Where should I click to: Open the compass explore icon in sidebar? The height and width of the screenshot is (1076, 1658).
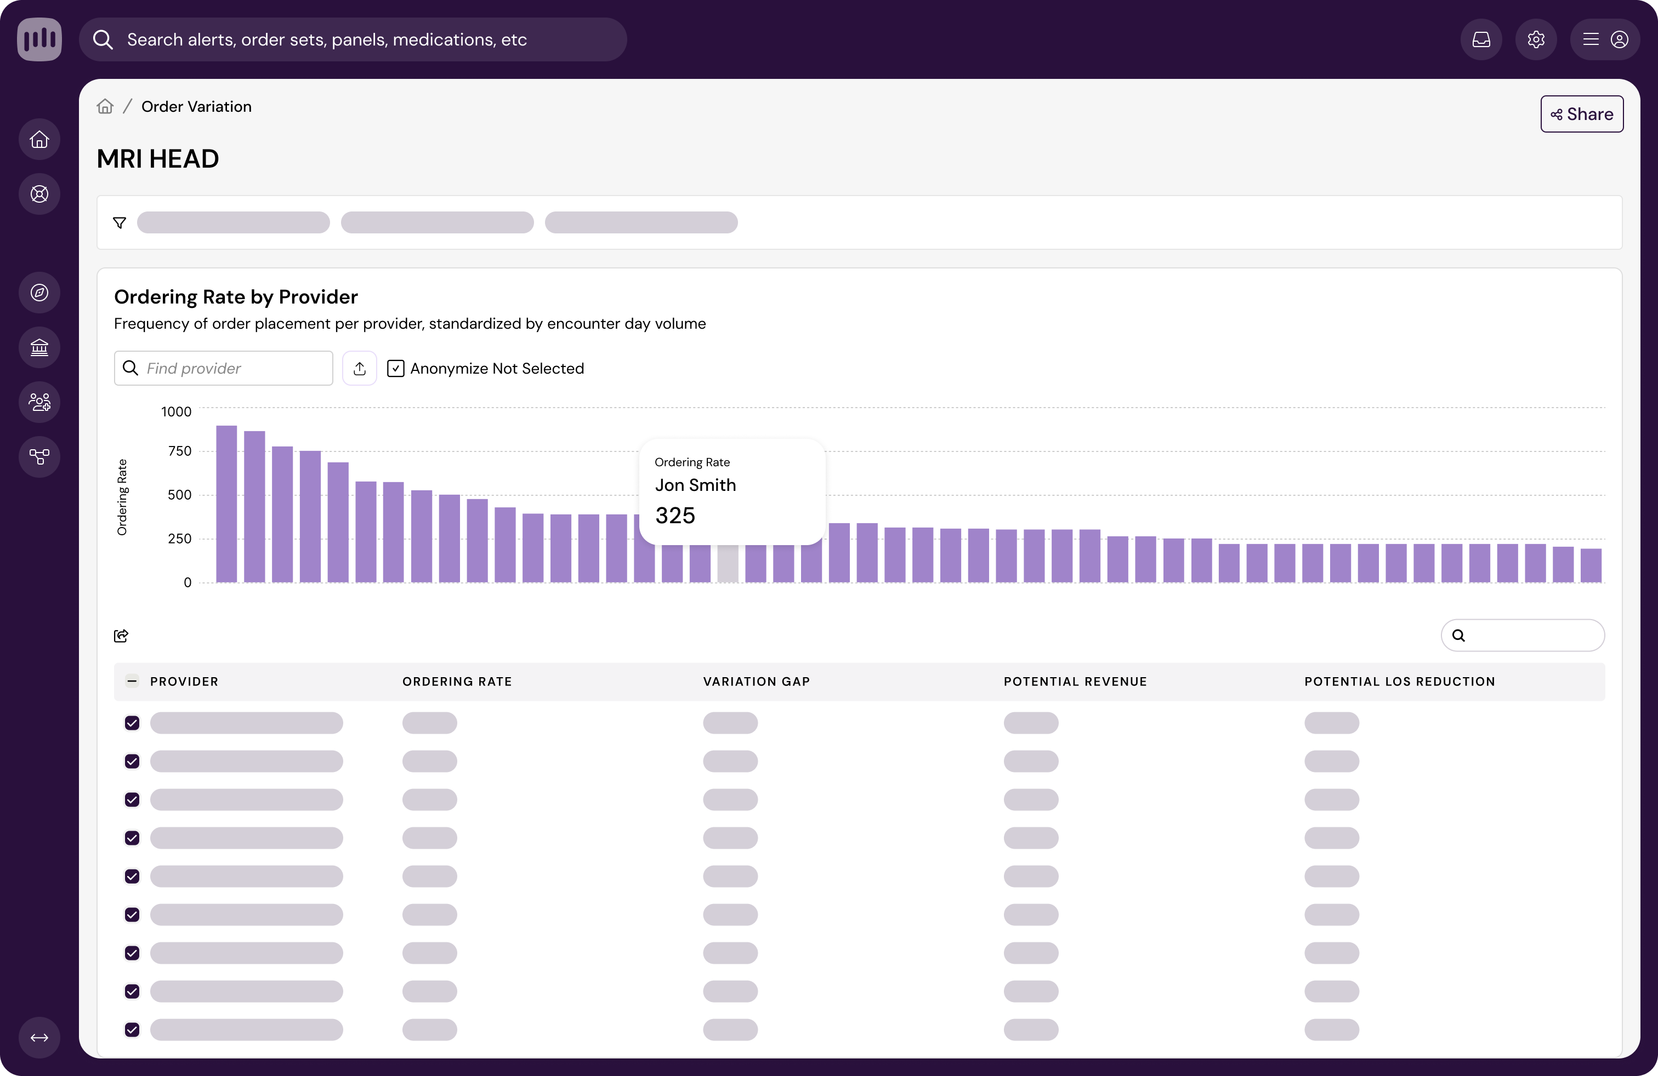click(39, 293)
